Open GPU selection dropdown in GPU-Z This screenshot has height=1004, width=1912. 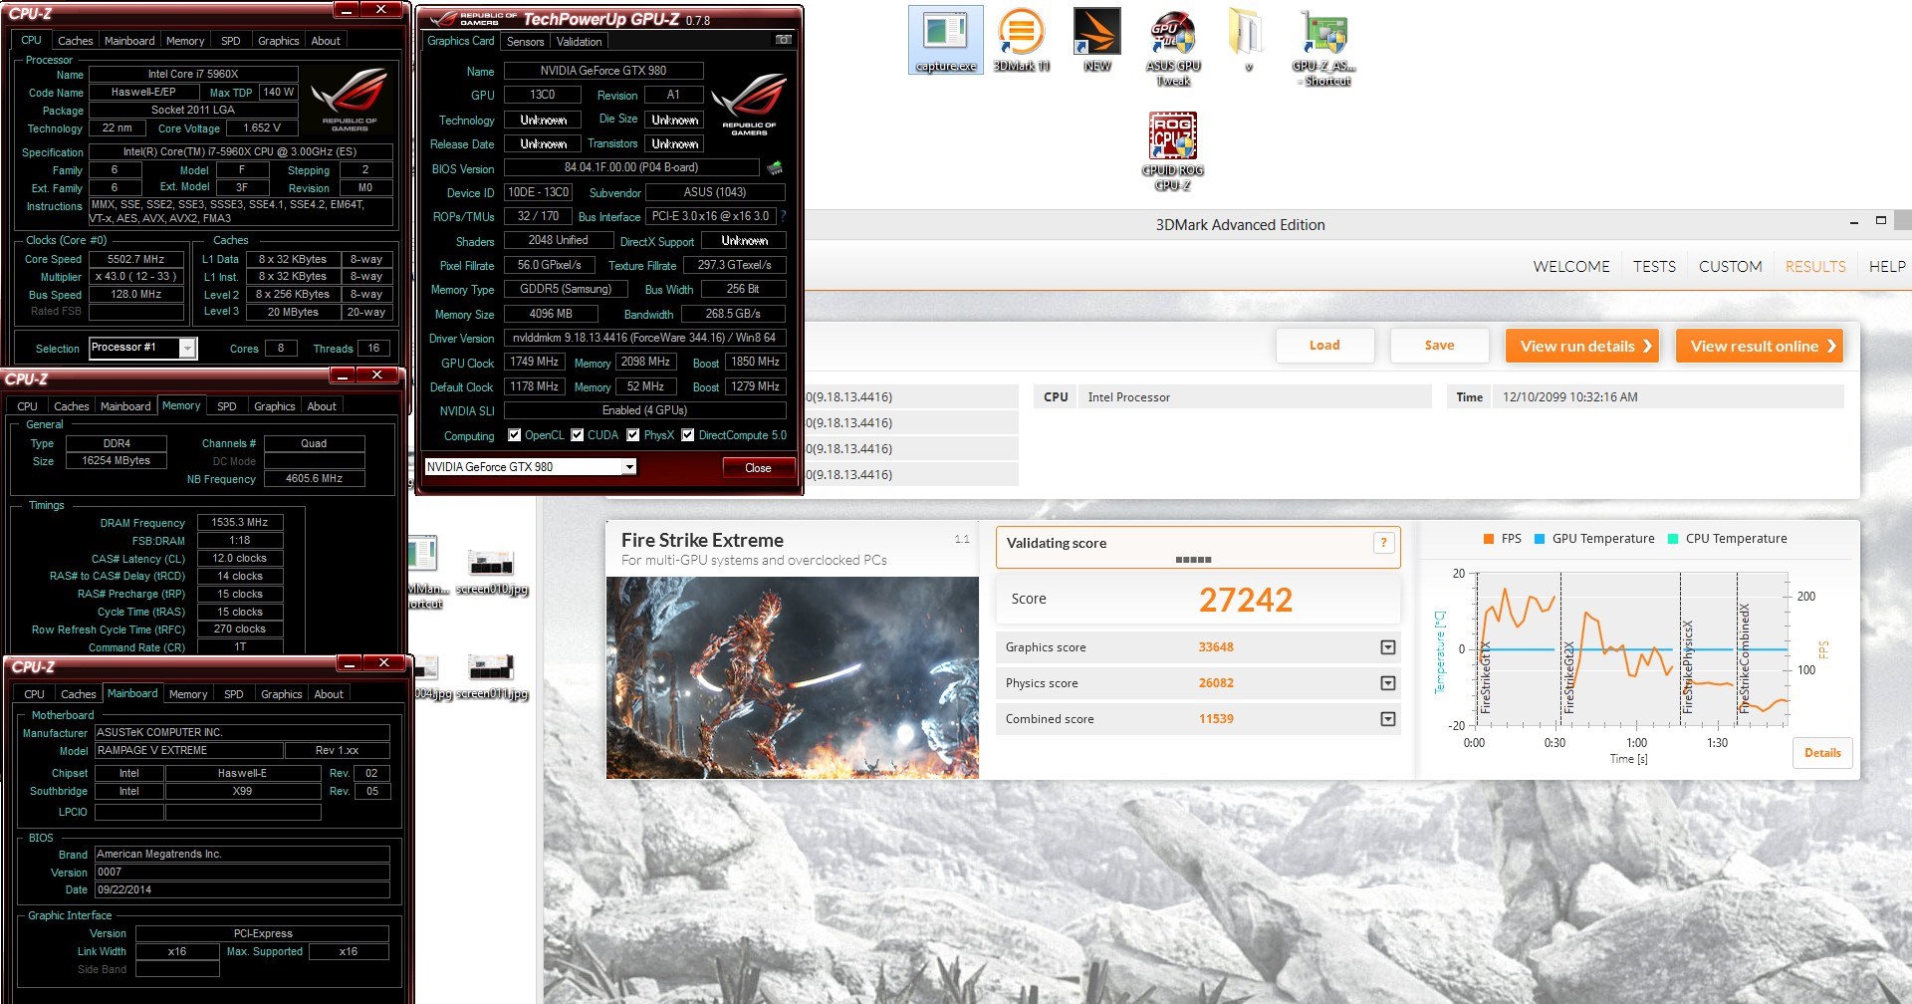coord(629,467)
